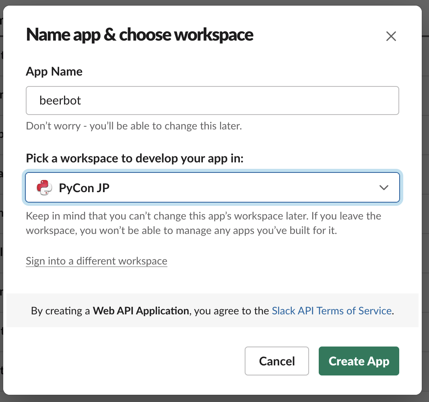Click the 'Don't worry' helper text
The height and width of the screenshot is (402, 429).
[134, 126]
